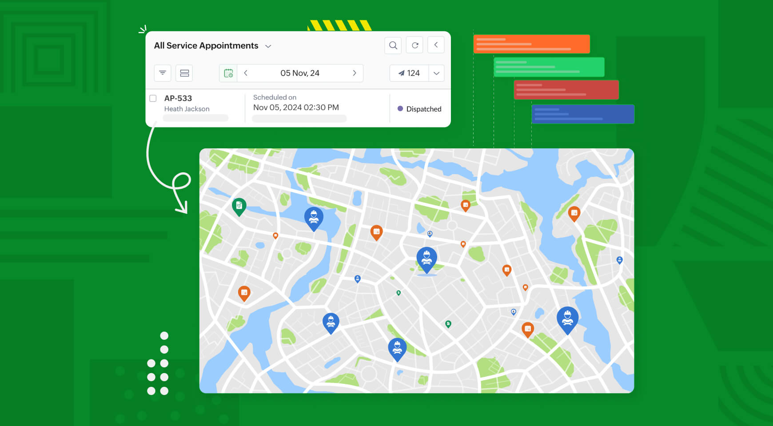The height and width of the screenshot is (426, 773).
Task: Tick the AP-533 appointment checkbox
Action: 153,98
